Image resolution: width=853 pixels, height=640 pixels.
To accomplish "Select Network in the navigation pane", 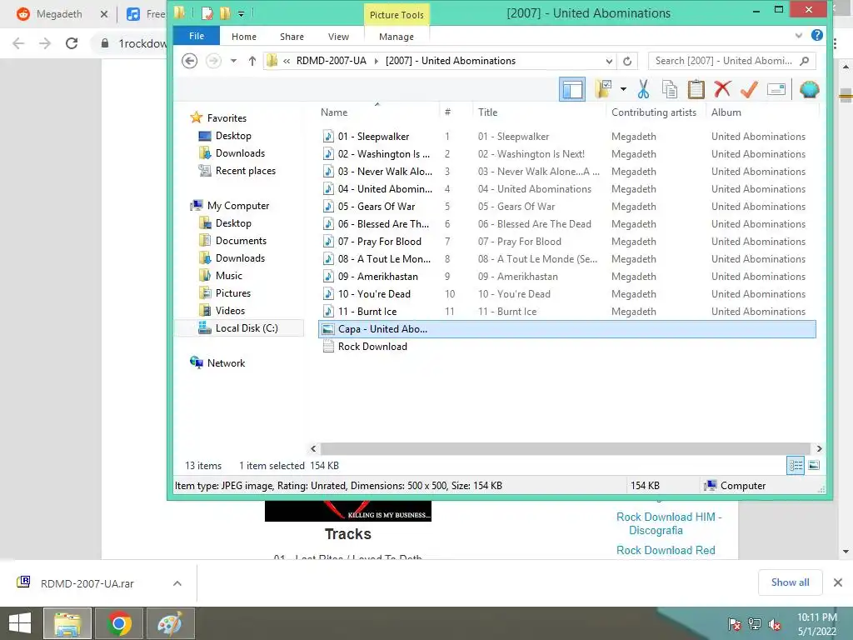I will tap(226, 363).
